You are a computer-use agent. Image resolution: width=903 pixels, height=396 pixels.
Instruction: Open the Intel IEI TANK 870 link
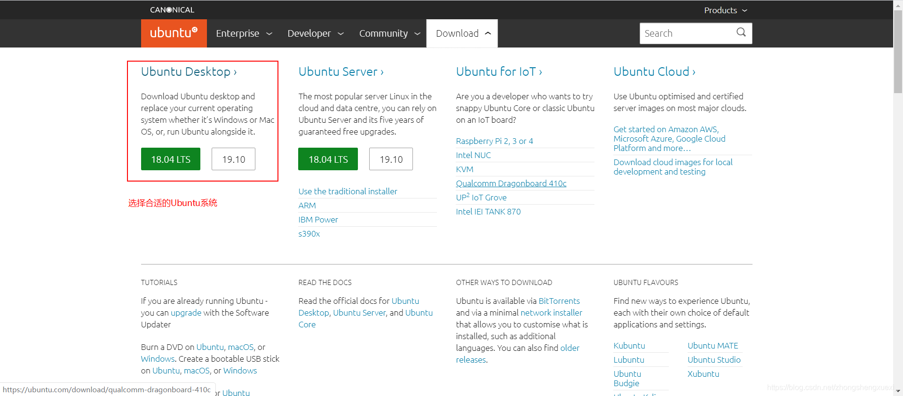[x=488, y=212]
